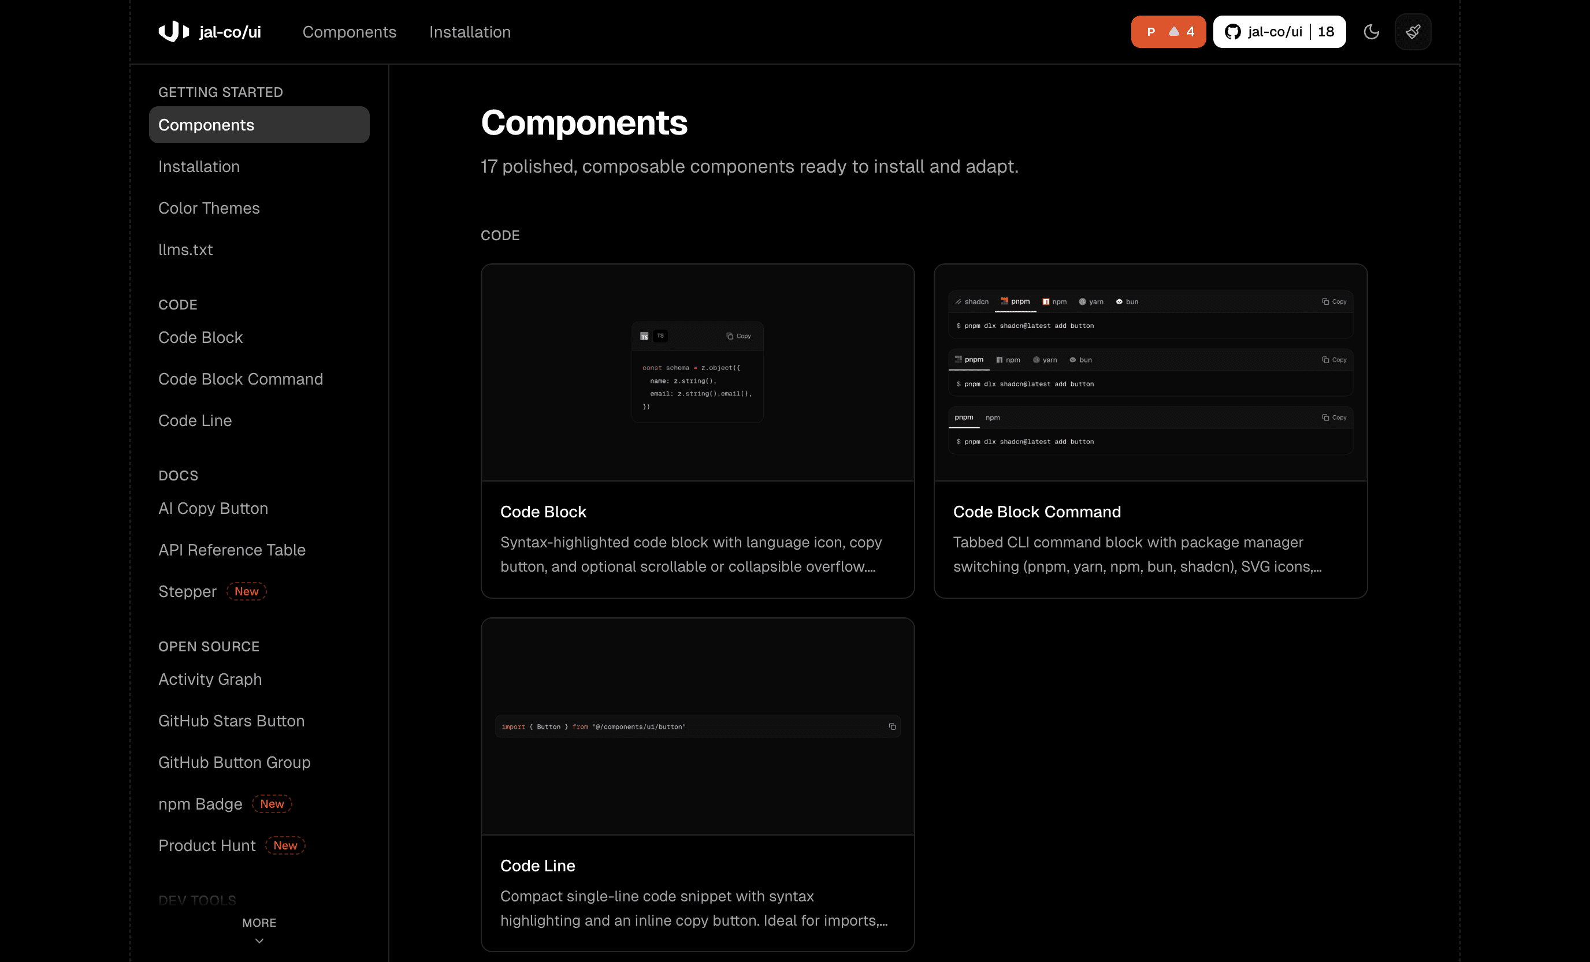Select the bun tab in first command block
Viewport: 1590px width, 962px height.
tap(1127, 302)
